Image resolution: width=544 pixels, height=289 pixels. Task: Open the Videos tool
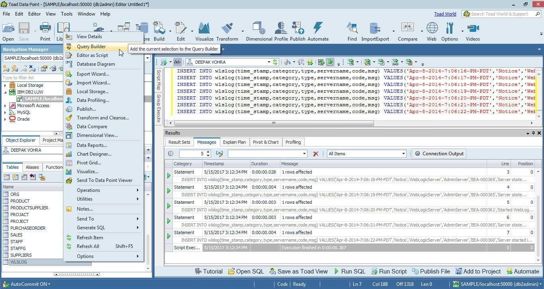click(x=473, y=32)
